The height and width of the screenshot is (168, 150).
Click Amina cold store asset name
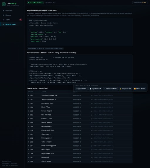47,103
